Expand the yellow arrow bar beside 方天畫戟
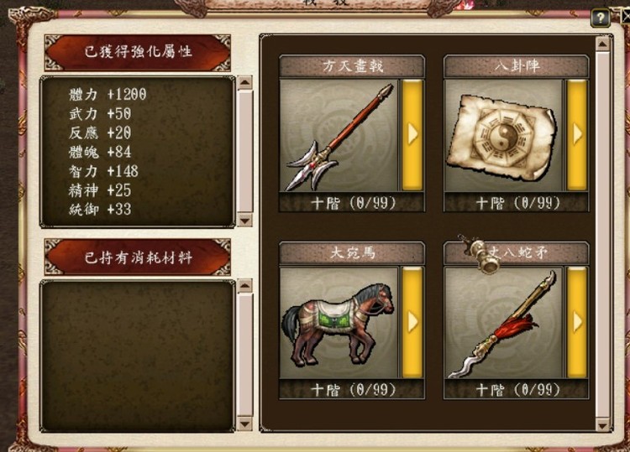The height and width of the screenshot is (452, 630). pos(412,135)
